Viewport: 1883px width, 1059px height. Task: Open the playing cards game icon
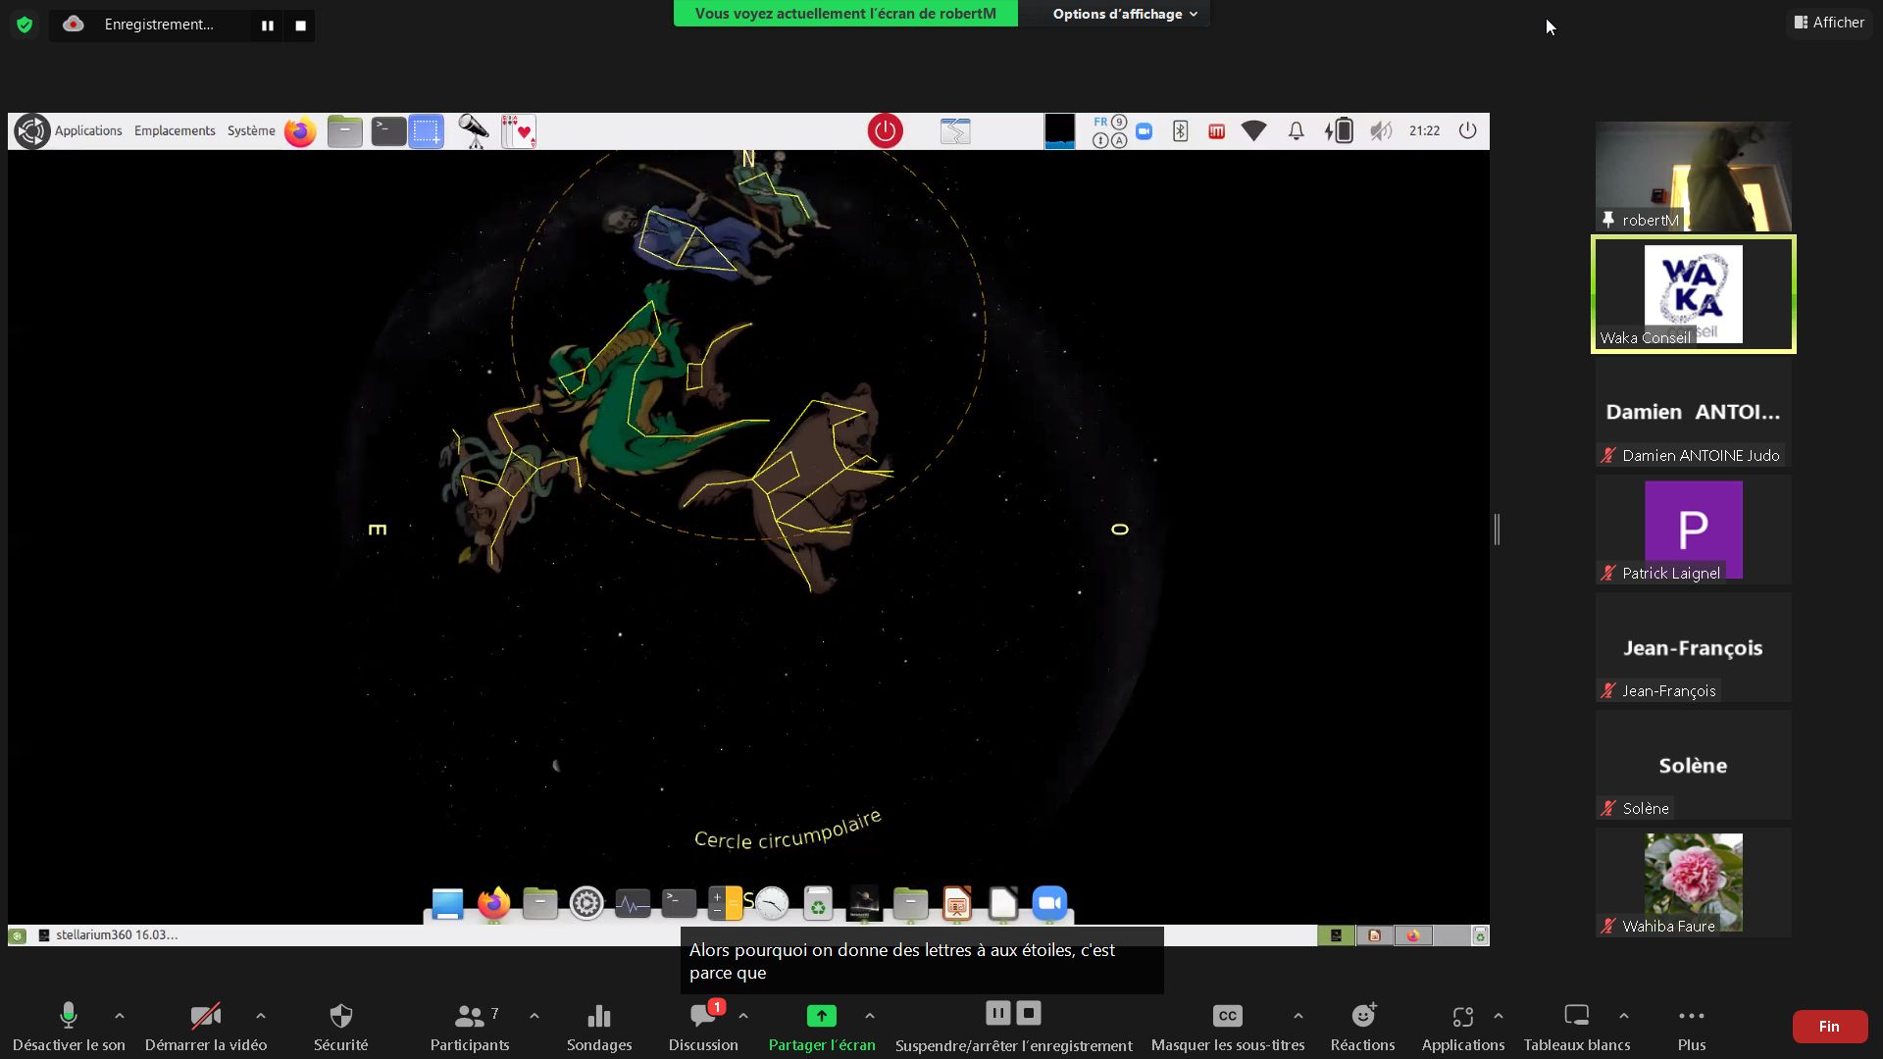pos(519,131)
